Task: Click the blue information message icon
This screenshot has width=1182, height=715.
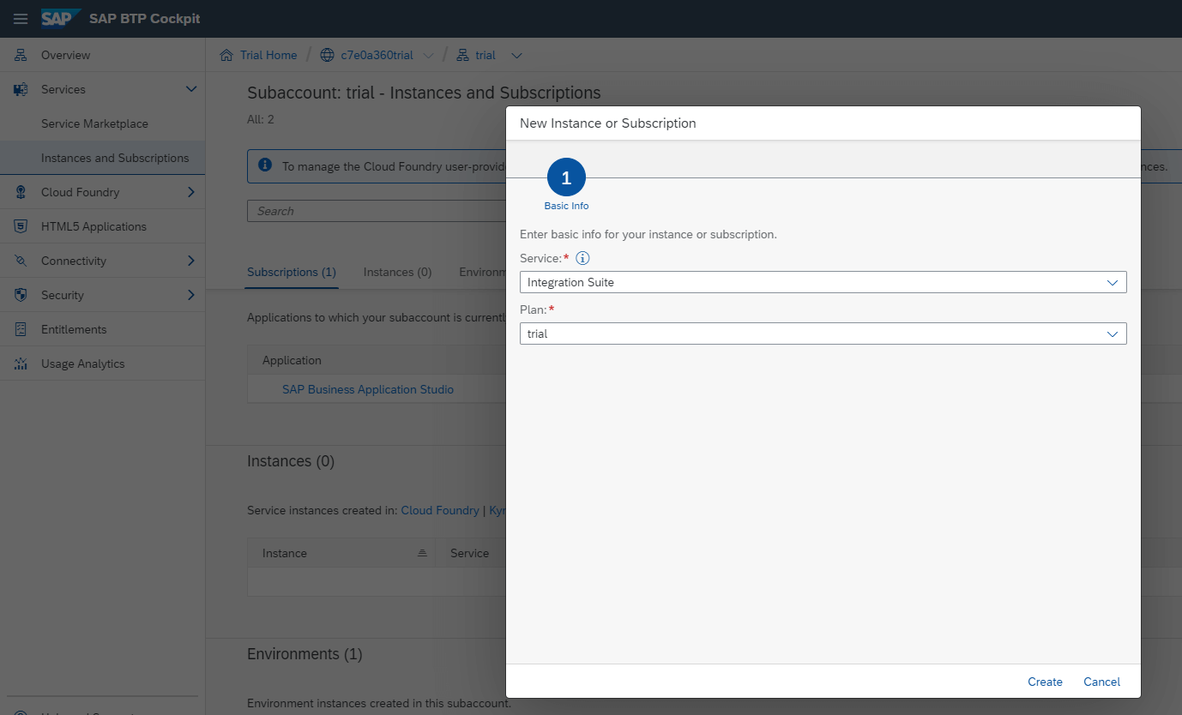Action: tap(265, 165)
